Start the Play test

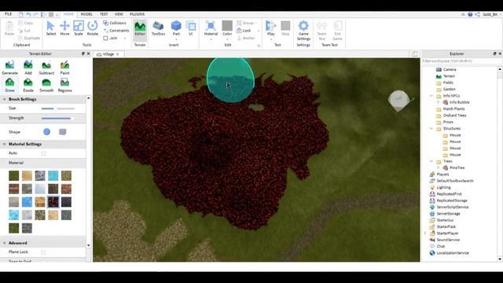271,29
